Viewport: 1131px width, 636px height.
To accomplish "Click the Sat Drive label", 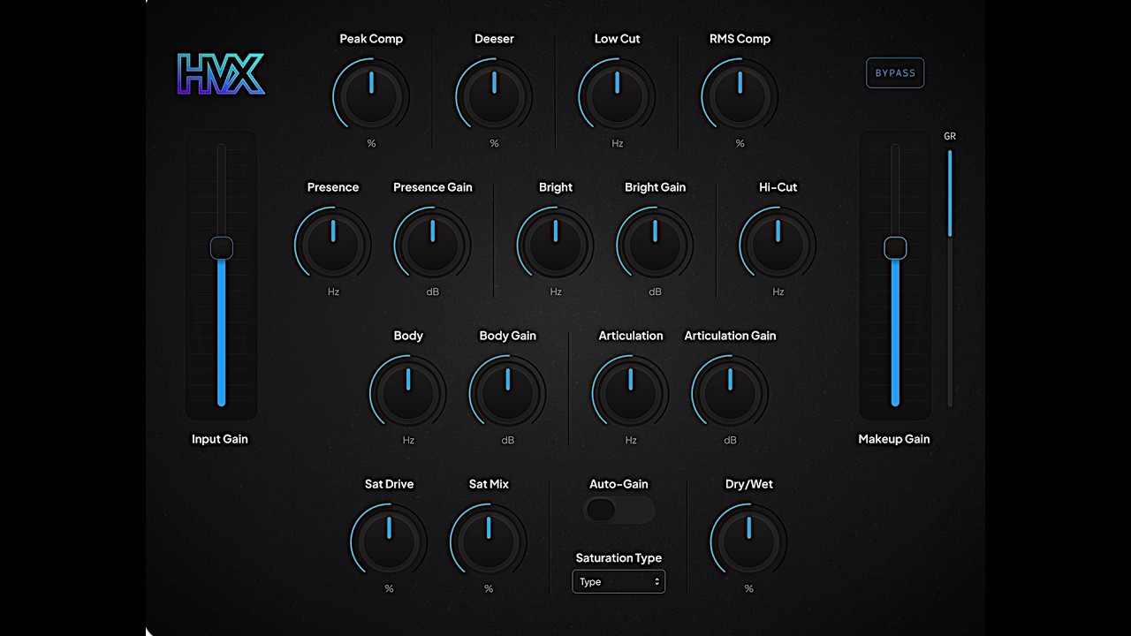I will point(389,484).
